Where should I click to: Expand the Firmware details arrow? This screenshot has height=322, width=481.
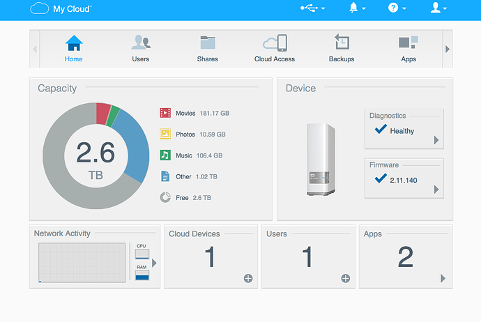(436, 189)
